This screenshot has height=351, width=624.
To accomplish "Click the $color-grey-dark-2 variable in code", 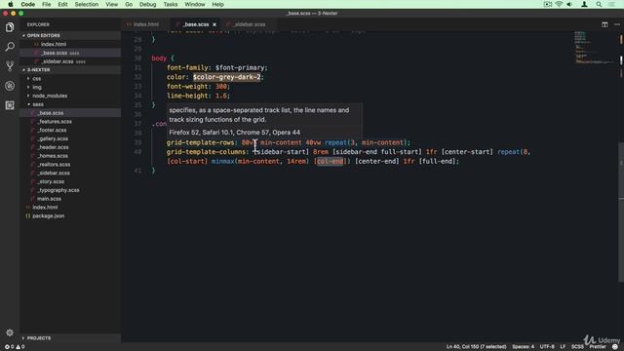I will click(x=227, y=77).
